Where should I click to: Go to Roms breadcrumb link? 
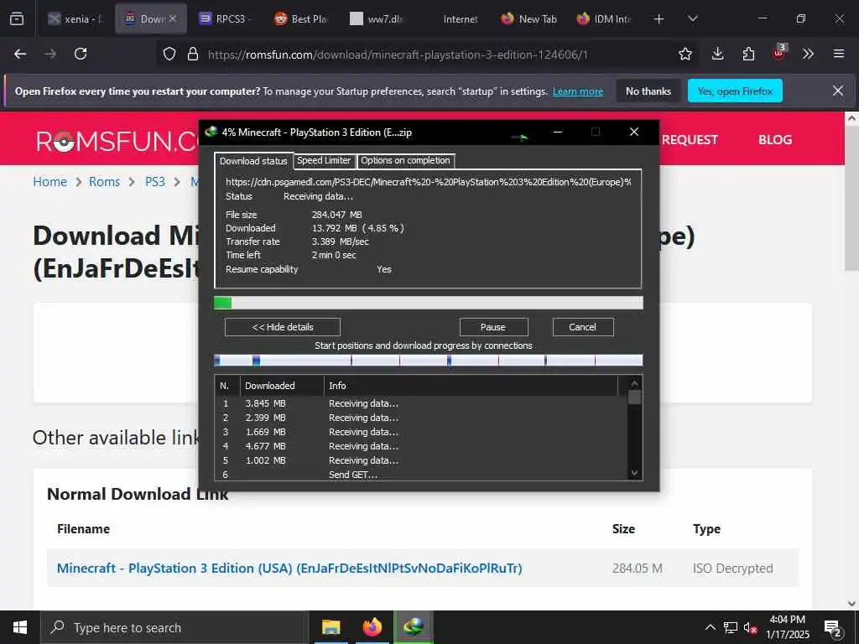(104, 182)
